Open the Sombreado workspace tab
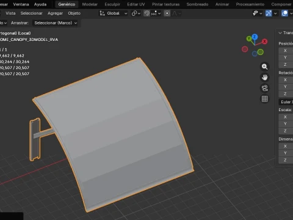This screenshot has width=293, height=220. tap(197, 4)
